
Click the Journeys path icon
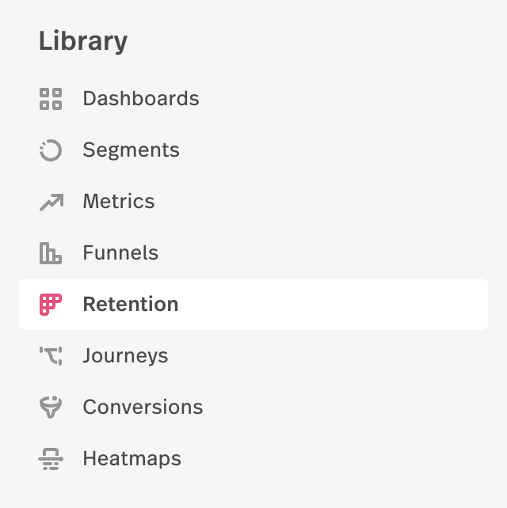click(x=51, y=356)
